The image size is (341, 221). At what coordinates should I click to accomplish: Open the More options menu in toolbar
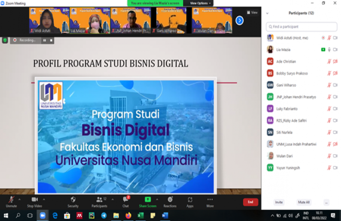click(x=210, y=202)
